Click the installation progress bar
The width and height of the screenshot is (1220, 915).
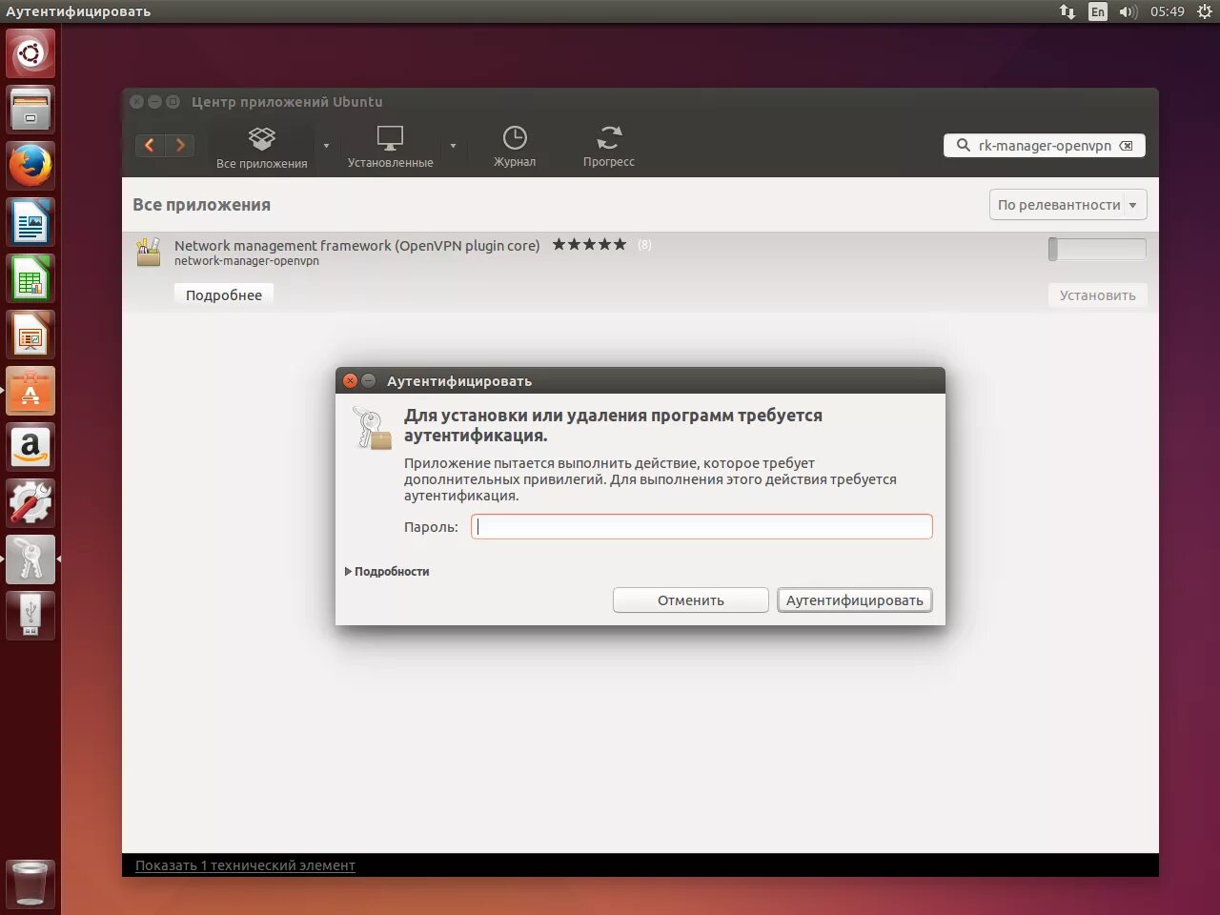click(1097, 250)
